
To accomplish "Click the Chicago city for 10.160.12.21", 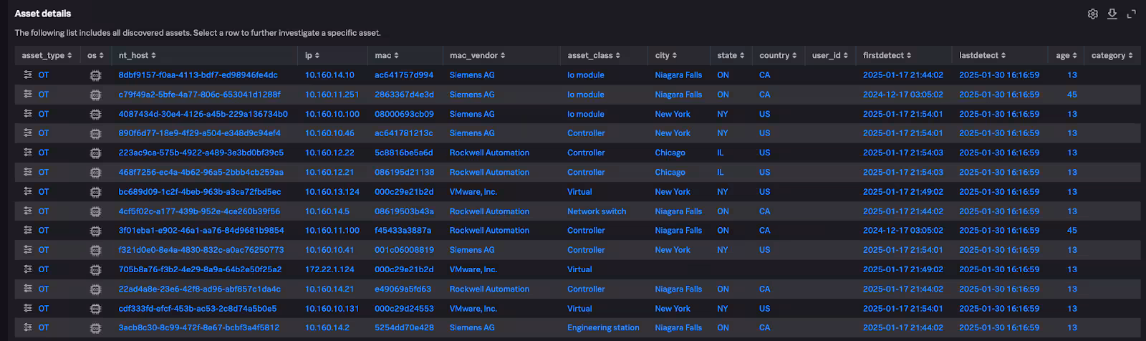I will tap(670, 172).
